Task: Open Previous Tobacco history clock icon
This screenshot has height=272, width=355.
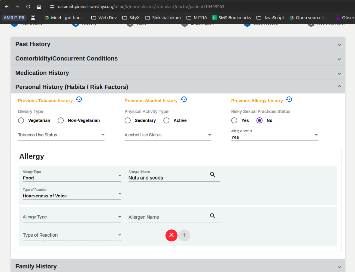Action: (79, 99)
